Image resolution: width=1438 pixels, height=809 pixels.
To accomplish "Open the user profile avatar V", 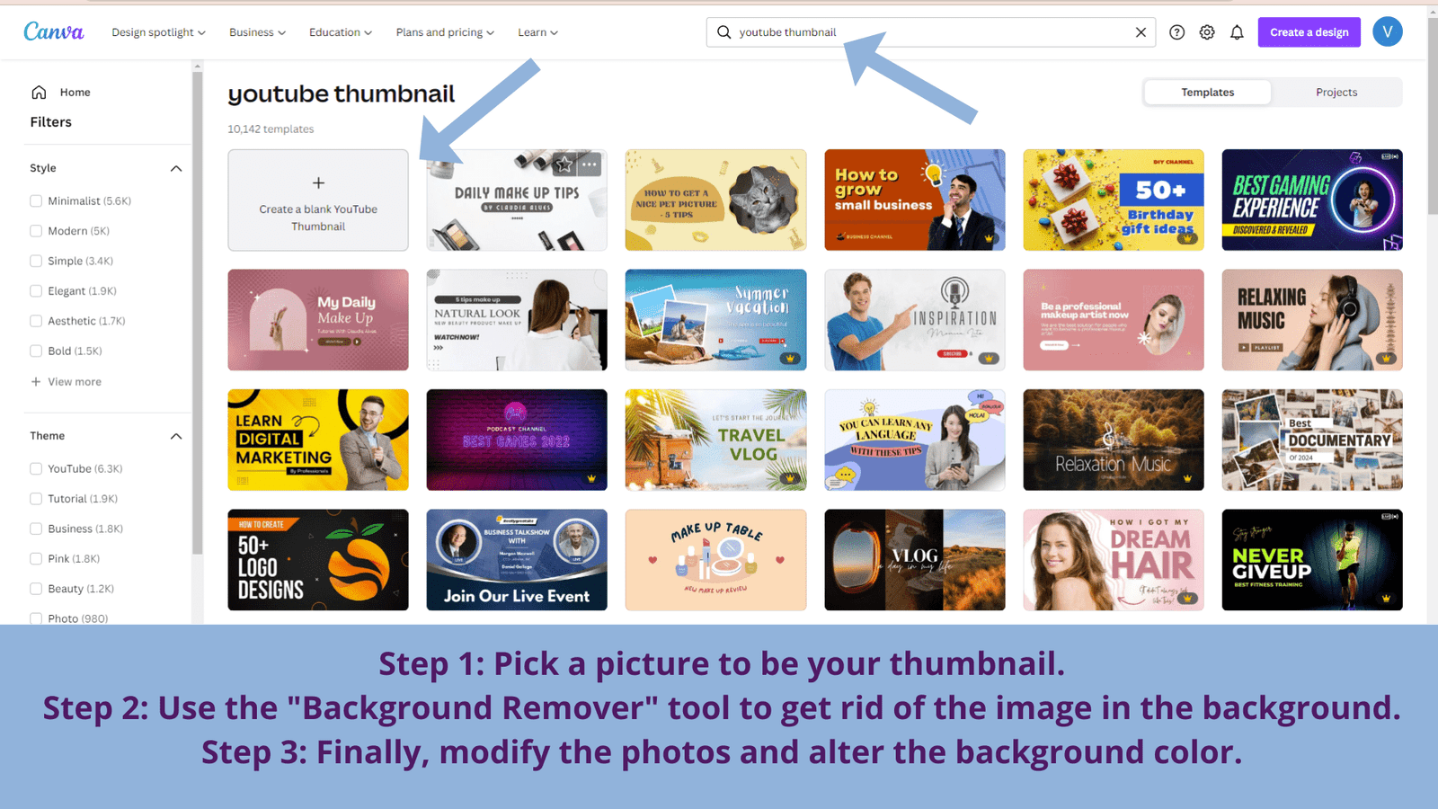I will 1387,32.
